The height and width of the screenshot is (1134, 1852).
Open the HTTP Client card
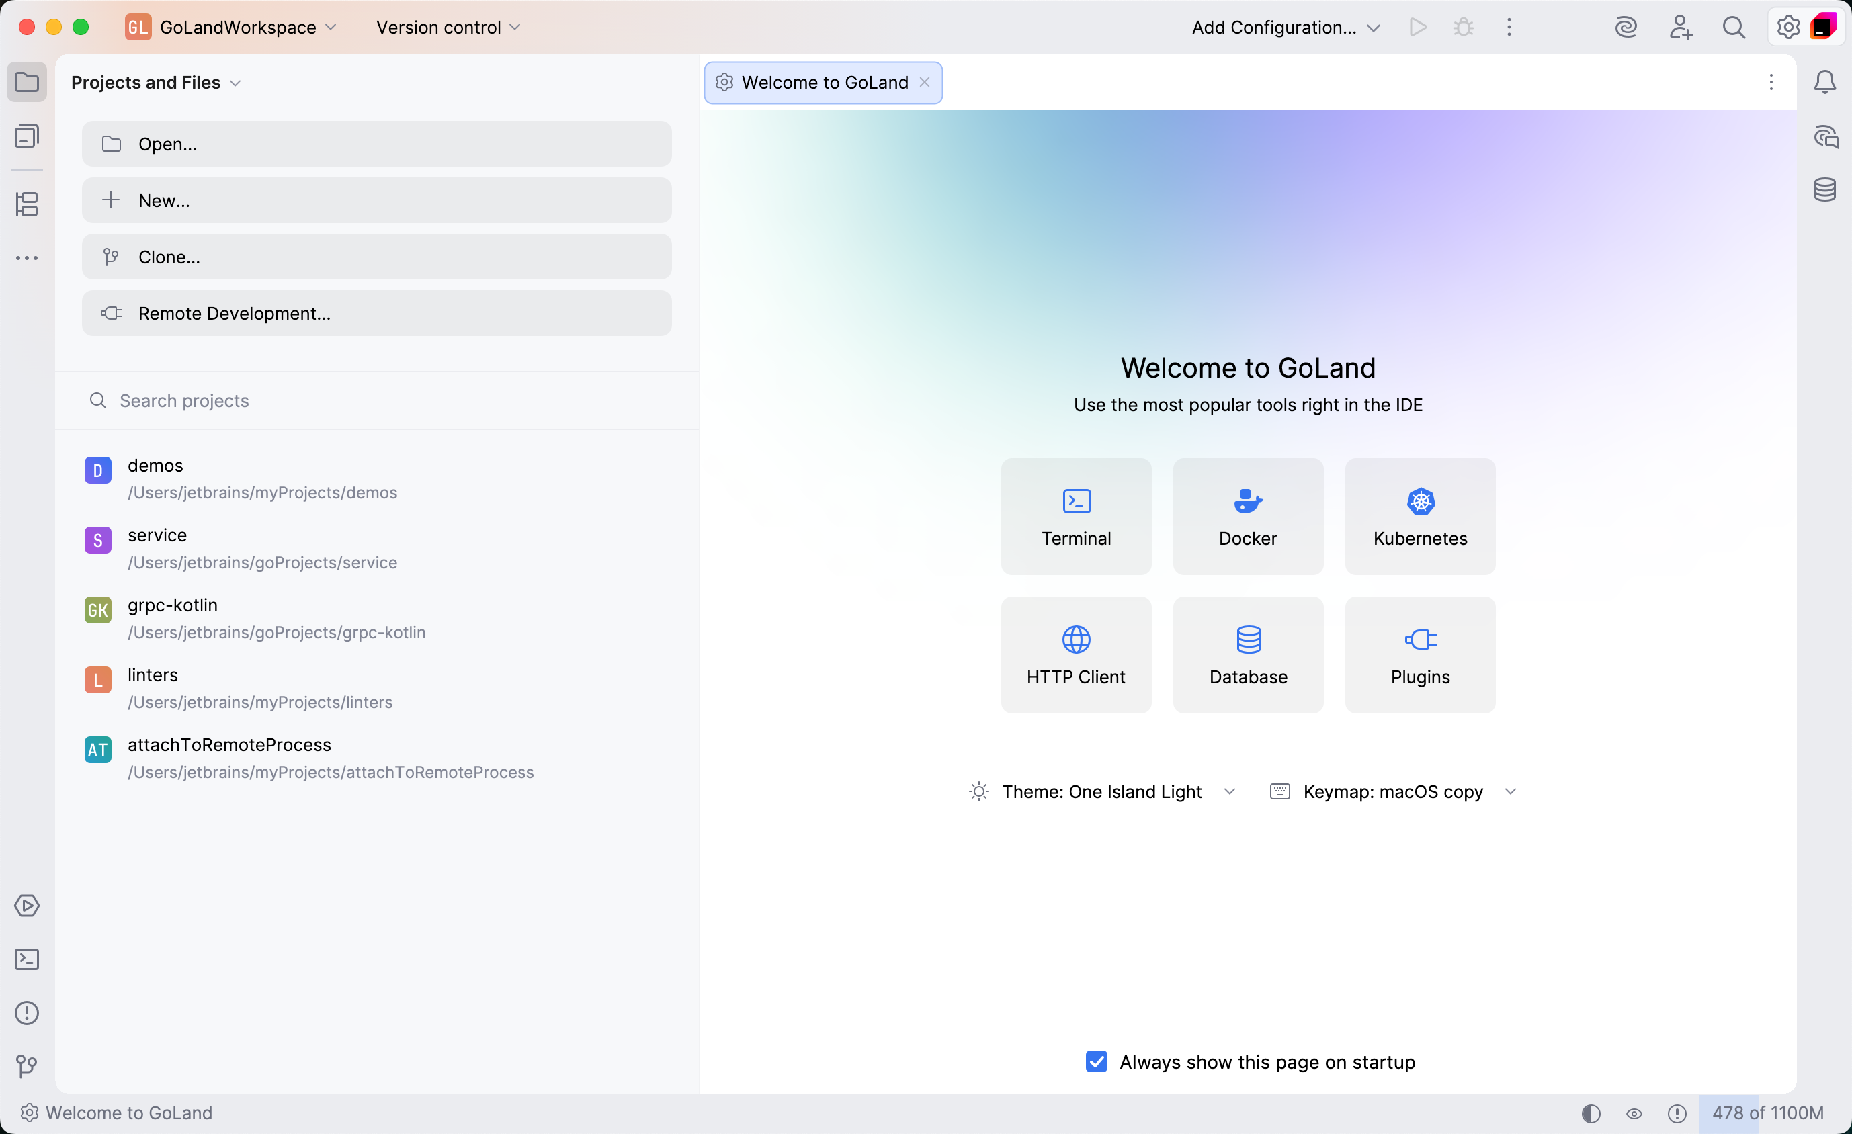coord(1076,654)
